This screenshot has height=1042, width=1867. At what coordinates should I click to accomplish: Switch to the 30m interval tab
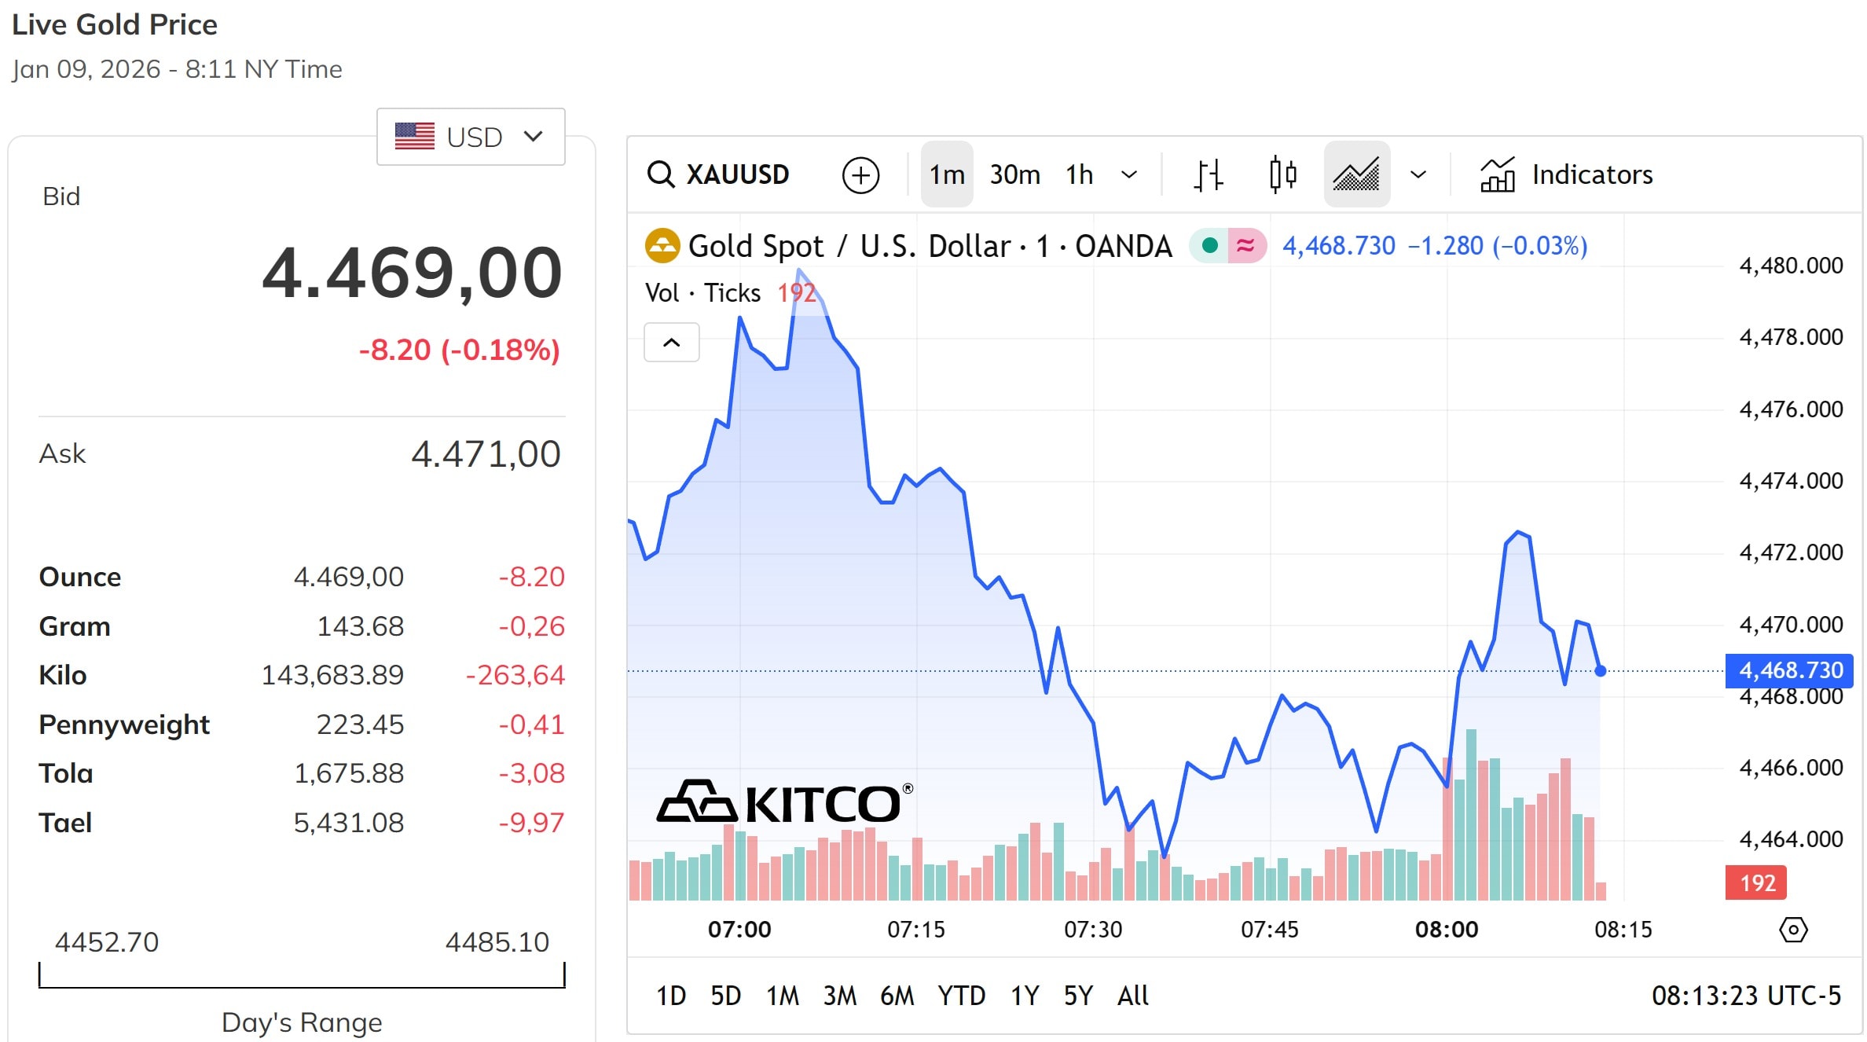point(1014,174)
